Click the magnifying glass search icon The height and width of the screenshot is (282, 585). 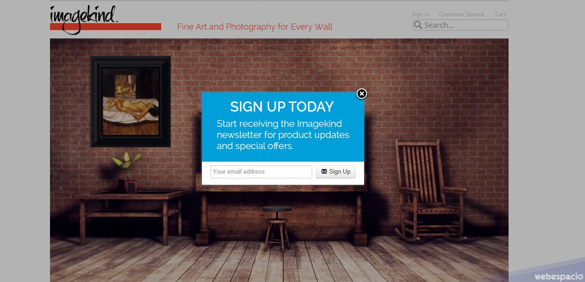pos(418,25)
